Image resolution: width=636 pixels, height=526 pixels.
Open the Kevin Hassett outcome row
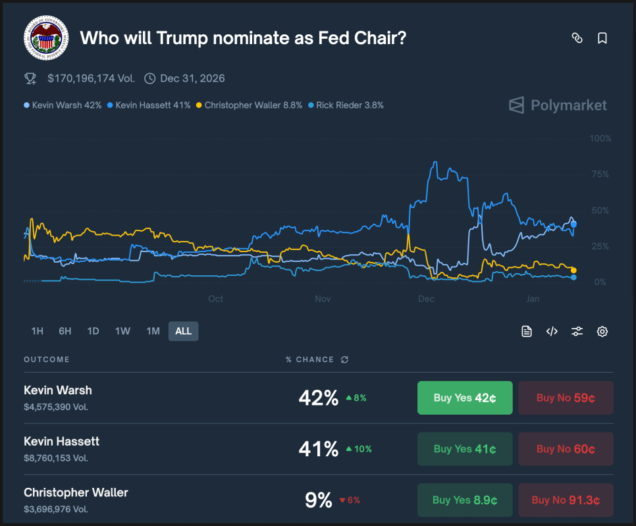[62, 442]
